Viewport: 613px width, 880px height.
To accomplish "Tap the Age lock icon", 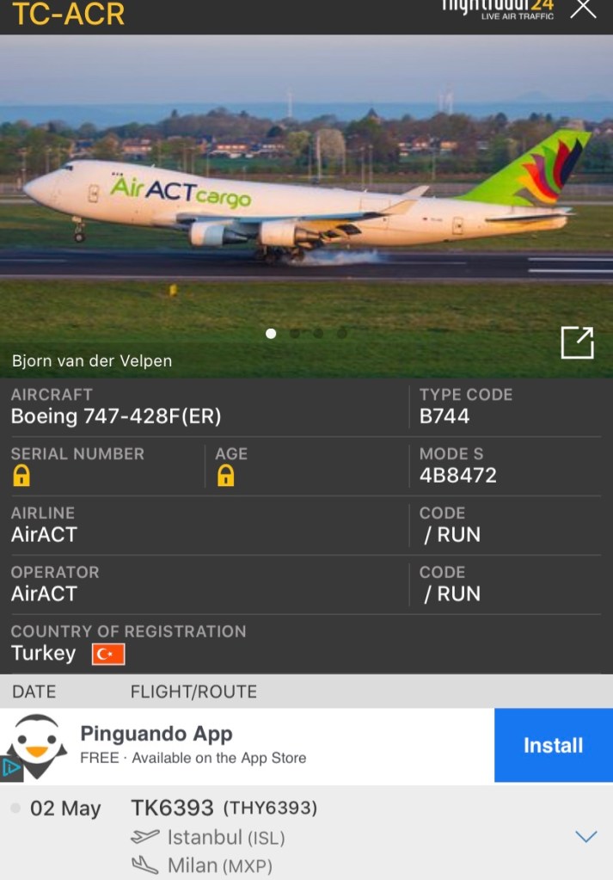I will pyautogui.click(x=225, y=476).
